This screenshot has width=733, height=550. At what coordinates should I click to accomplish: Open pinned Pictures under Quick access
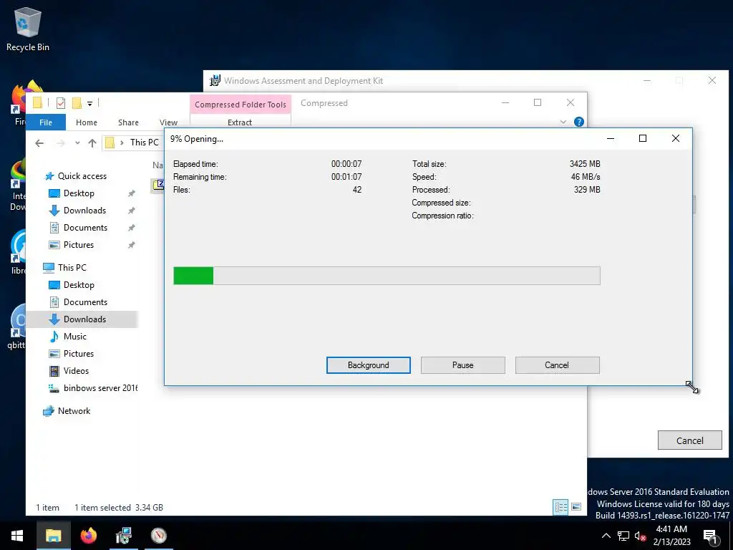pos(79,245)
